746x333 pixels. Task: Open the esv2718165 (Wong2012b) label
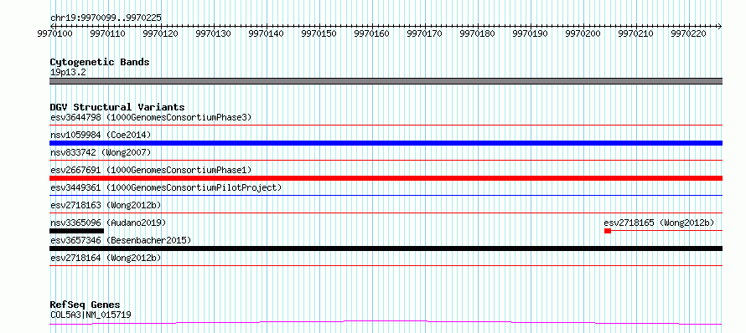click(659, 223)
